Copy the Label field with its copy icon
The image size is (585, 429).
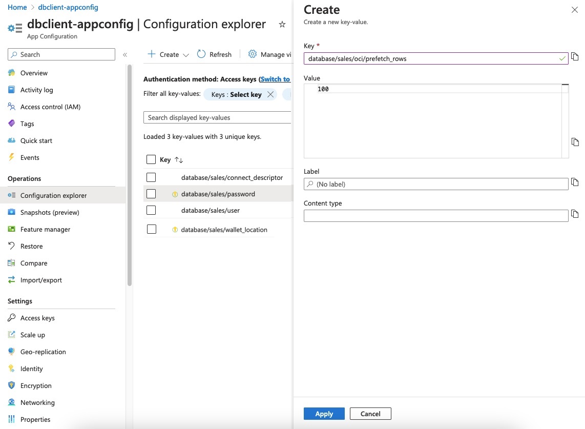(575, 182)
